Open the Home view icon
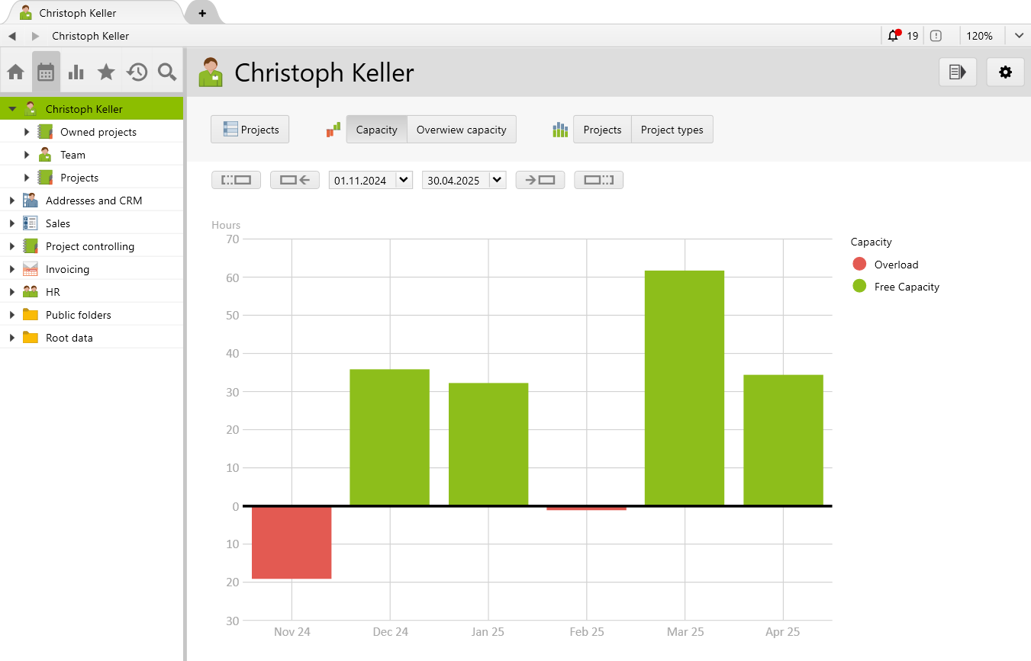This screenshot has height=661, width=1031. [15, 72]
